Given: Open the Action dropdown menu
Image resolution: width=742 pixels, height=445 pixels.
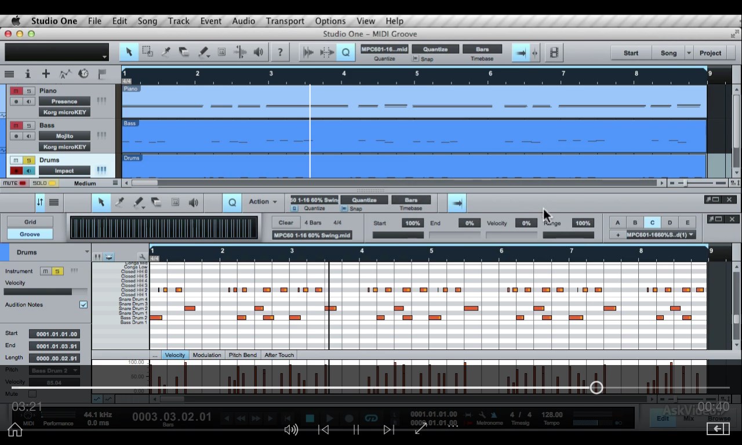Looking at the screenshot, I should click(263, 202).
